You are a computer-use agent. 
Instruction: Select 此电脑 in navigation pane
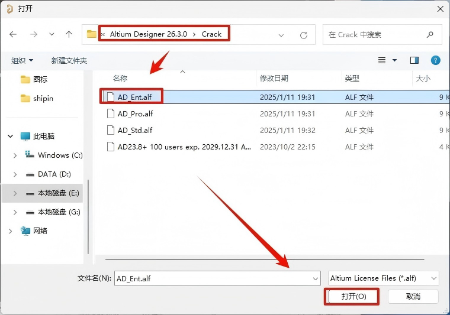coord(37,137)
